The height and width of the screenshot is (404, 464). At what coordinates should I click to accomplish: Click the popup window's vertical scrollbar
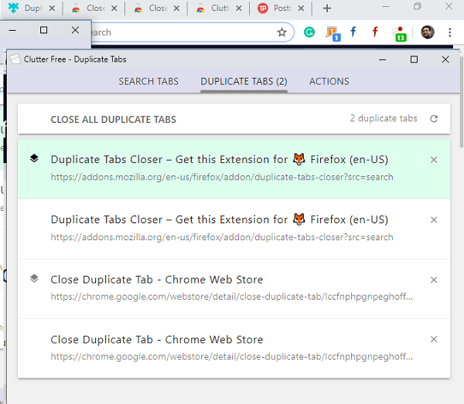click(462, 102)
